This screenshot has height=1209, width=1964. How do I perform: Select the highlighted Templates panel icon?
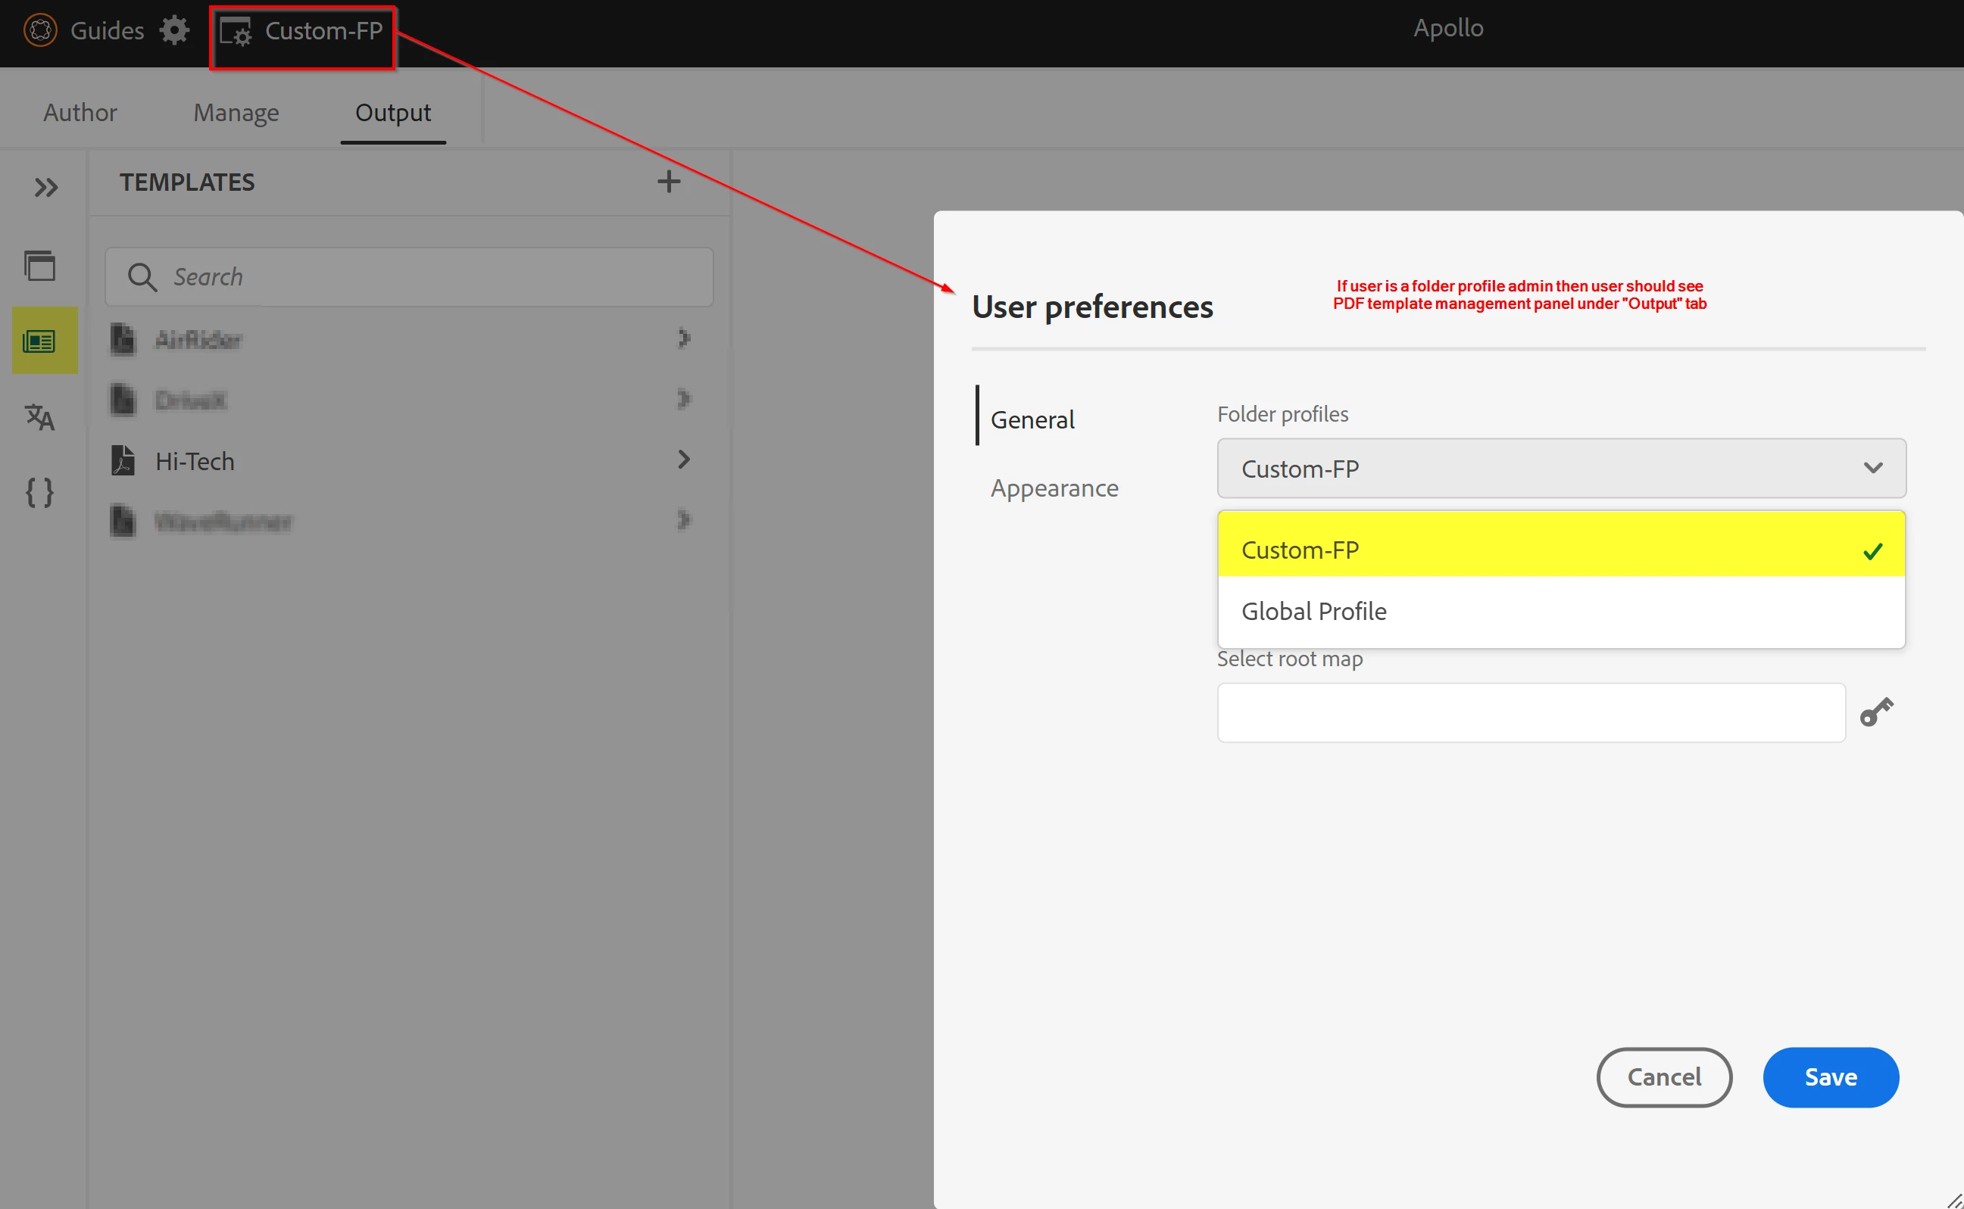pyautogui.click(x=40, y=341)
